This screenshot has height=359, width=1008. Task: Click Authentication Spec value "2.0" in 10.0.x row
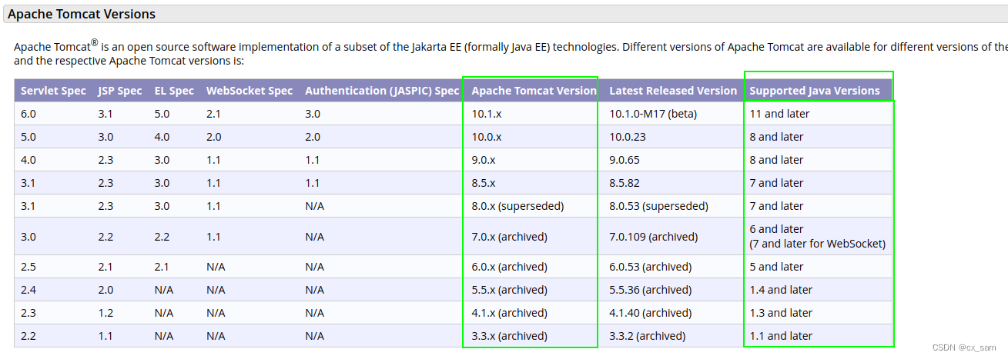313,137
